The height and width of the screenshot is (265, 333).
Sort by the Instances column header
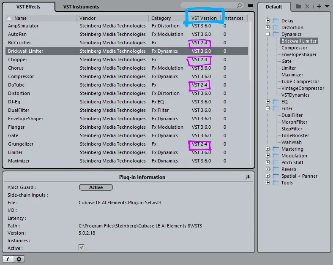click(x=234, y=18)
